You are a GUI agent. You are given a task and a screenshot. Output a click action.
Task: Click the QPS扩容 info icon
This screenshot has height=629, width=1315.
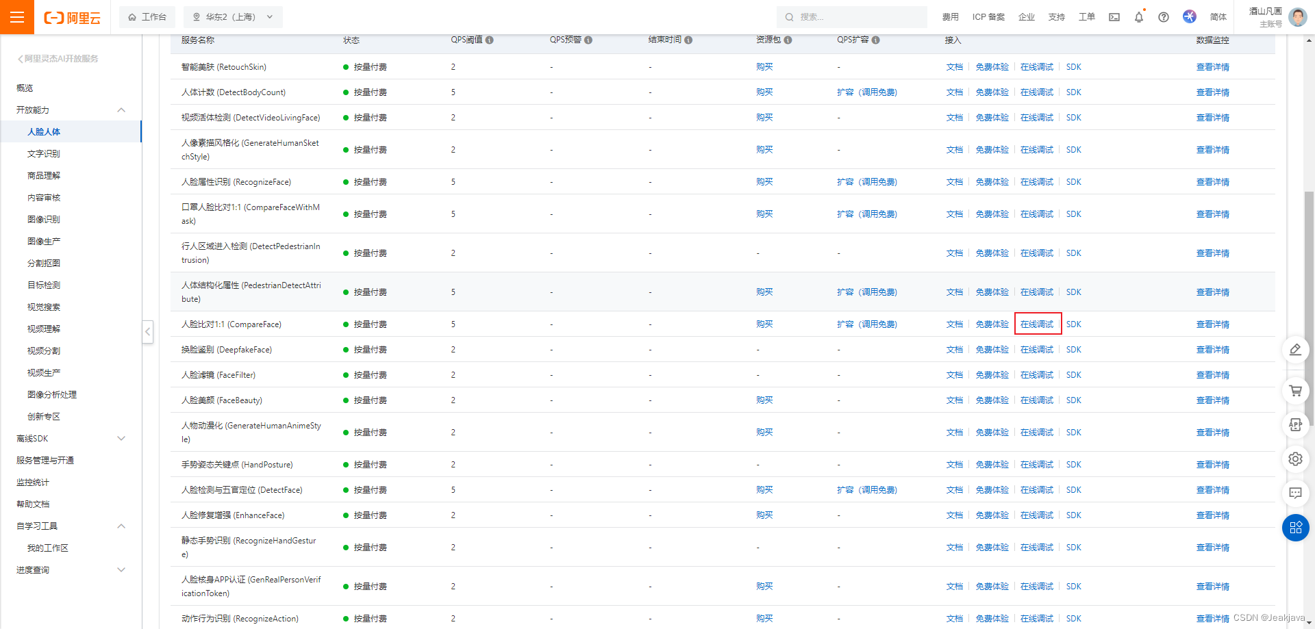tap(876, 40)
